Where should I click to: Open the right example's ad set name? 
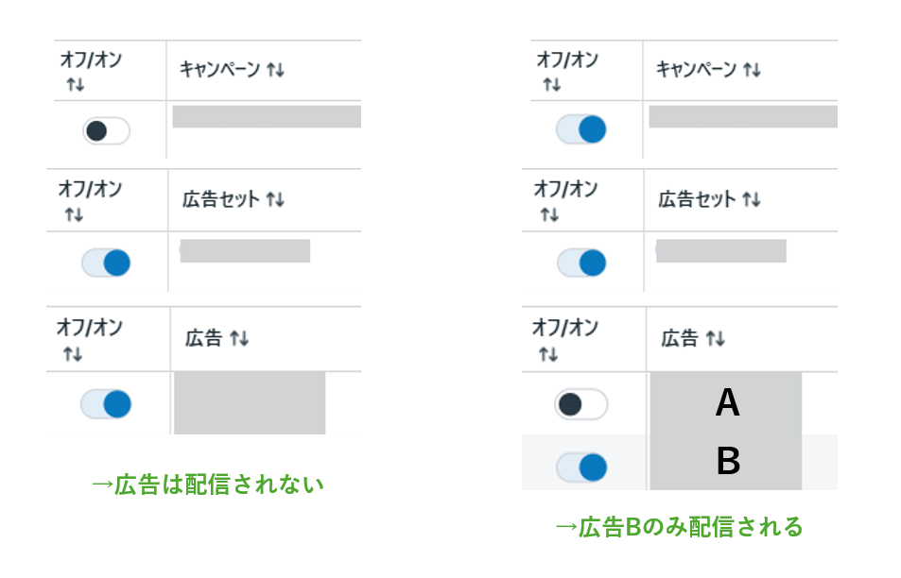(x=720, y=251)
